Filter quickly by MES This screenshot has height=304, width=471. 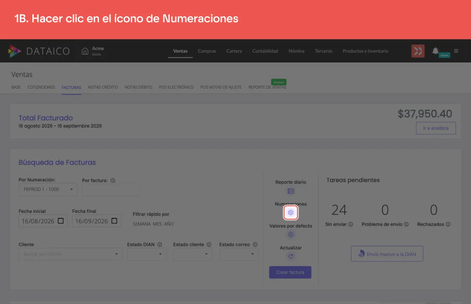pos(157,224)
